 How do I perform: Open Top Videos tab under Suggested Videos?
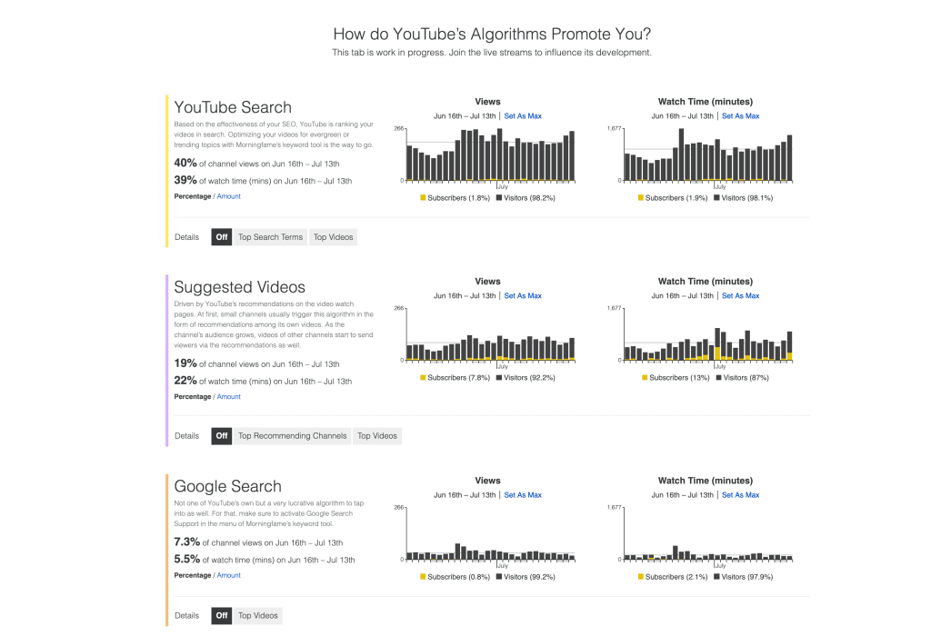pos(377,435)
